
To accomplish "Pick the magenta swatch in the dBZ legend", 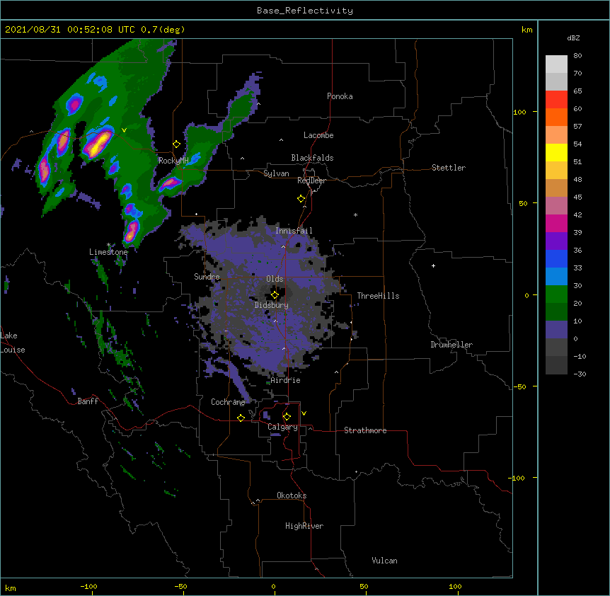I will tap(556, 223).
